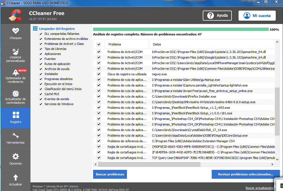Toggle the Instalador checkbox
Screen dimensions: 283x191
coord(41,74)
